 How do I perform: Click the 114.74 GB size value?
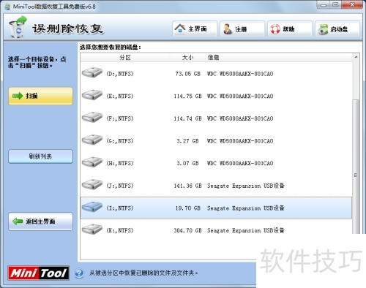click(187, 118)
